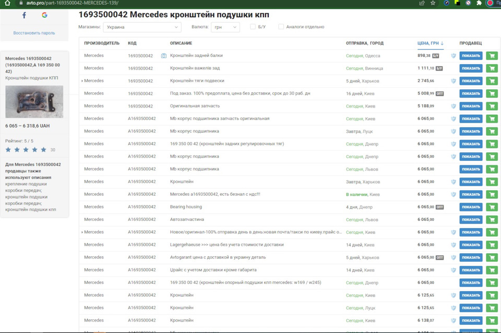Click 'Сегодня, Одесса' shipping cell
501x333 pixels.
[x=363, y=56]
